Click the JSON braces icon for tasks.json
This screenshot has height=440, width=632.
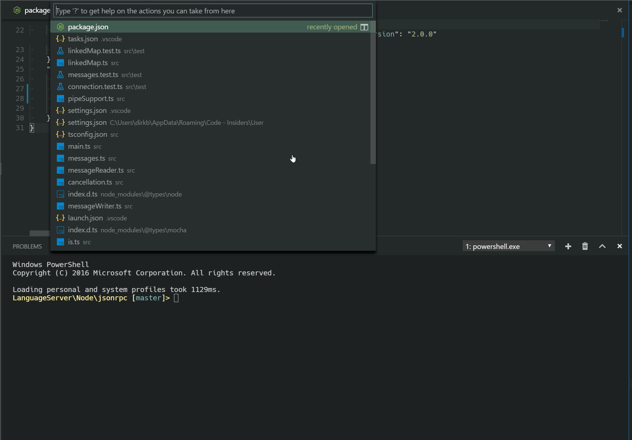[x=60, y=39]
